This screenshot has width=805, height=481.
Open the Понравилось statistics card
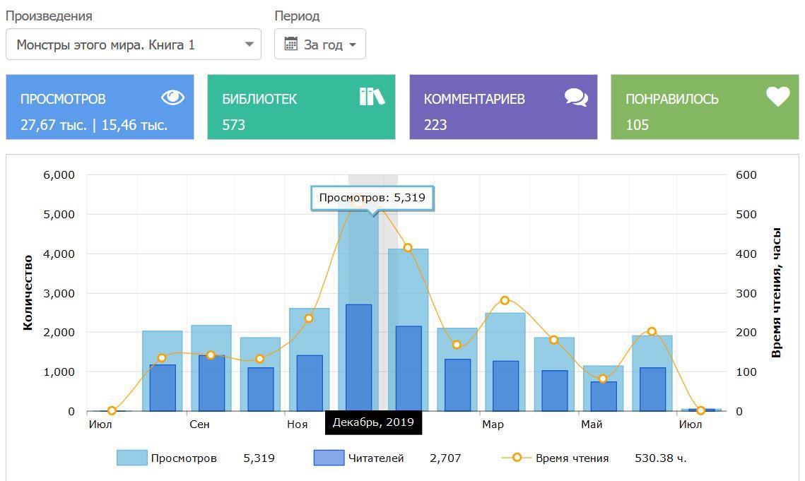coord(705,107)
